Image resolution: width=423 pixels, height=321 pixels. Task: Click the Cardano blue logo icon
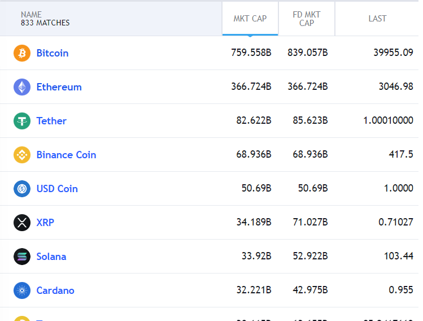22,290
